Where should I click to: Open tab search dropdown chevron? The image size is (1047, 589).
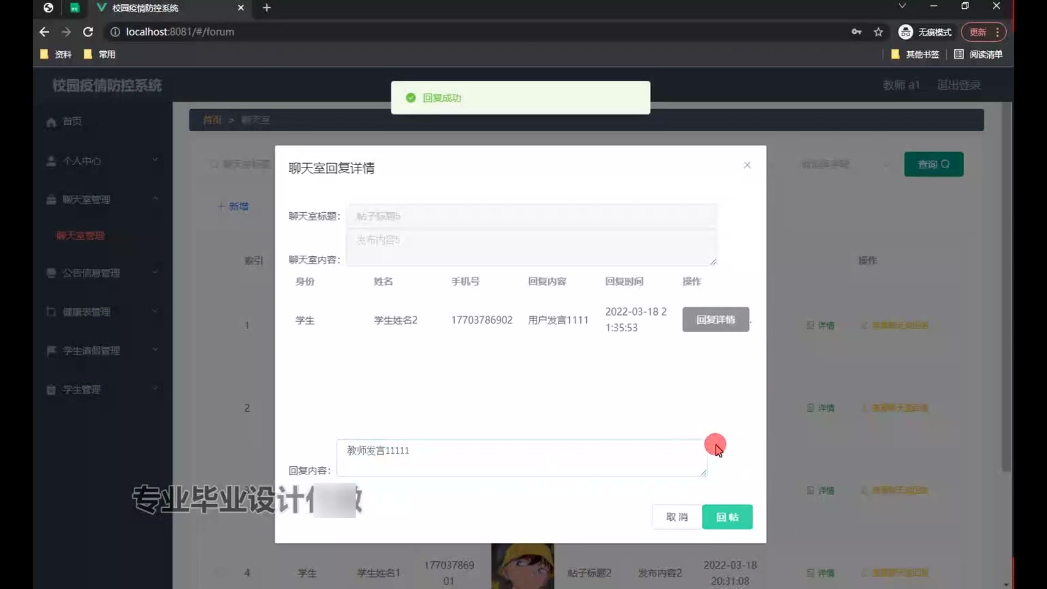pyautogui.click(x=902, y=6)
